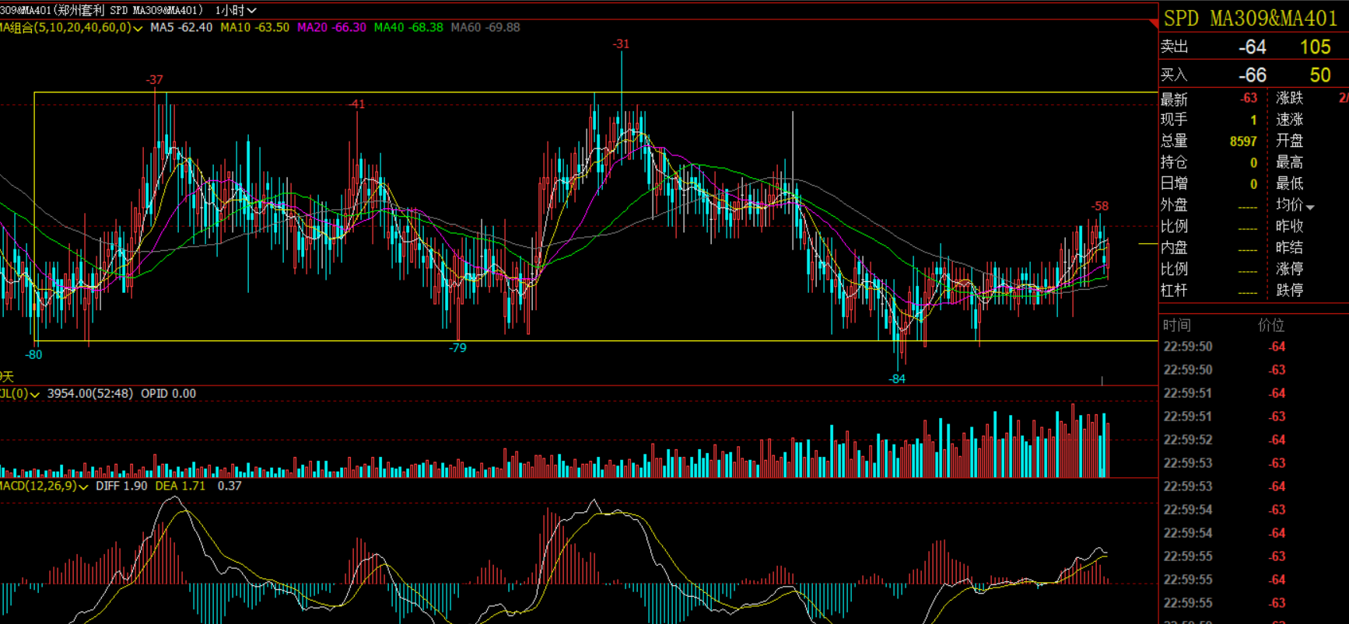The height and width of the screenshot is (624, 1349).
Task: Click the -58 recent high marker
Action: pos(1099,207)
